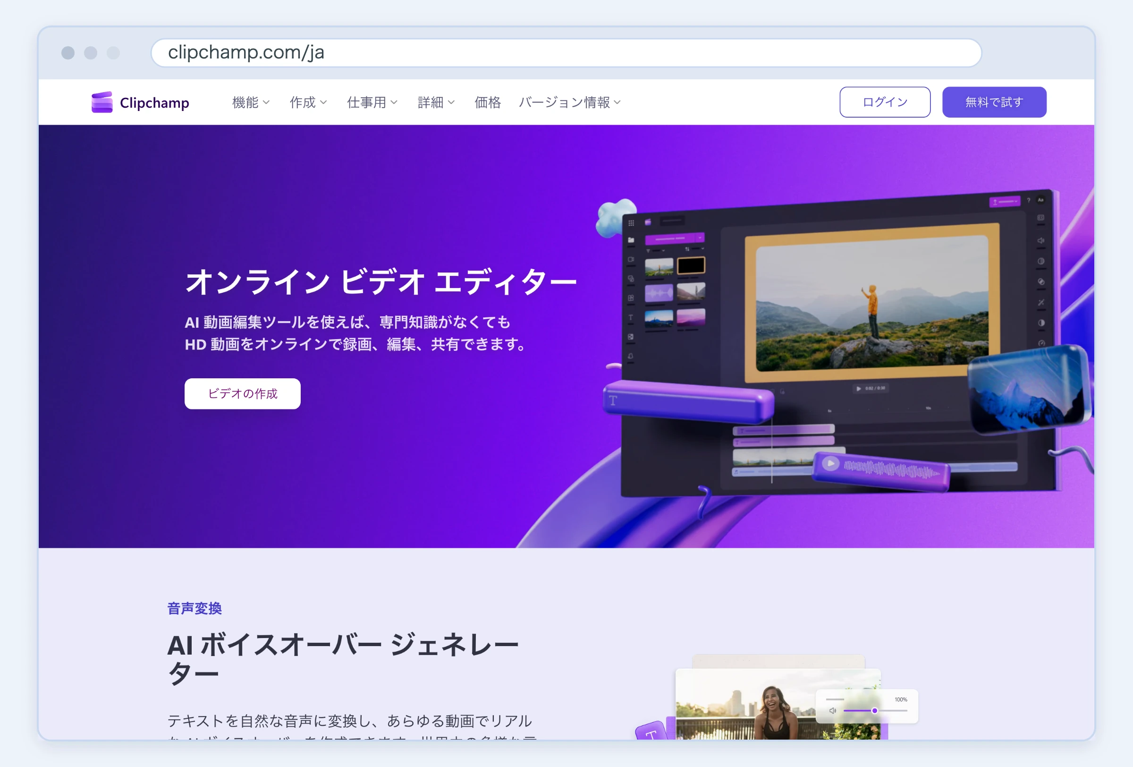The height and width of the screenshot is (767, 1133).
Task: Click the AI ボイスオーバー ジェネレーター heading
Action: 343,659
